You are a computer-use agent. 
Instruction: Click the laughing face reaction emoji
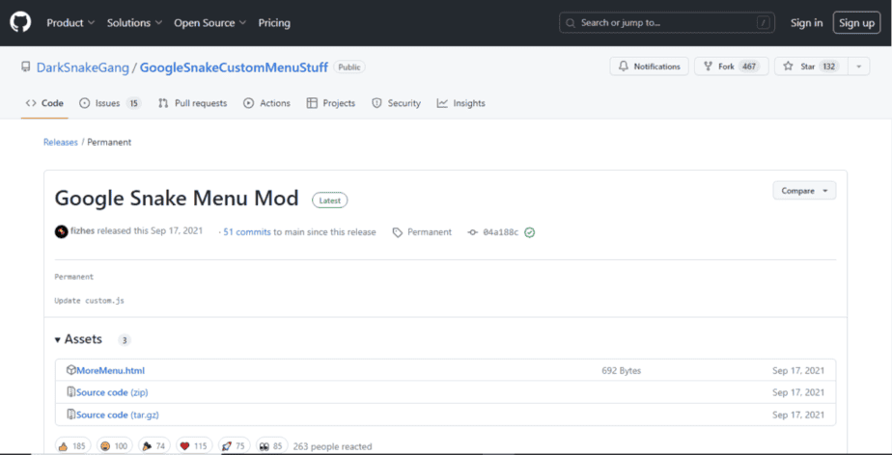104,446
